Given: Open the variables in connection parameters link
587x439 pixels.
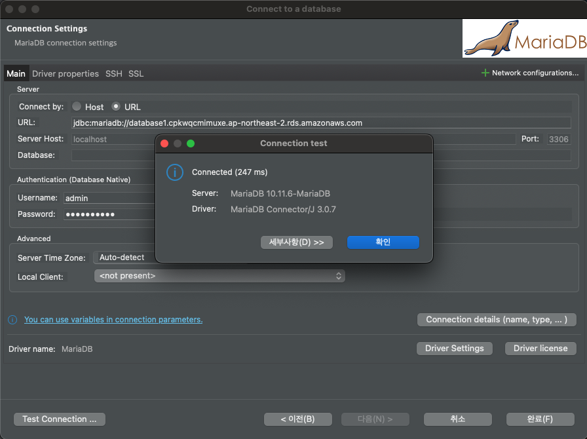Looking at the screenshot, I should tap(113, 320).
